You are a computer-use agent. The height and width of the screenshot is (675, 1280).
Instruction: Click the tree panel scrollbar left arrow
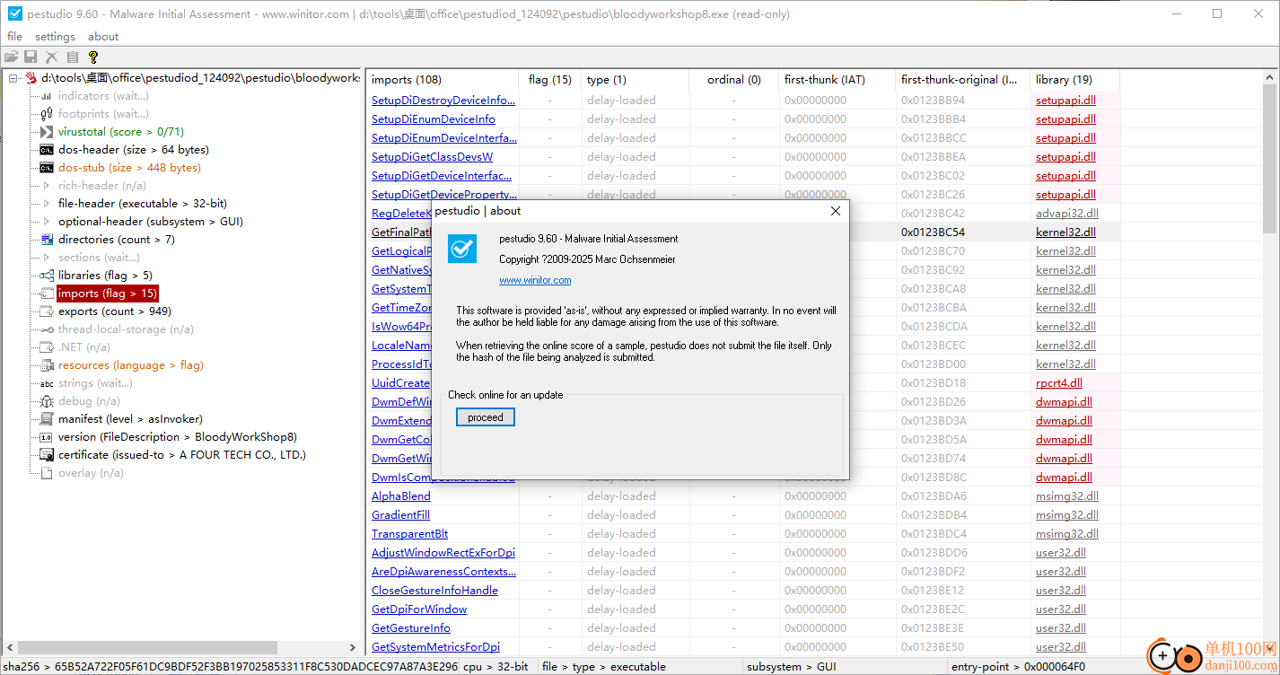[x=10, y=647]
